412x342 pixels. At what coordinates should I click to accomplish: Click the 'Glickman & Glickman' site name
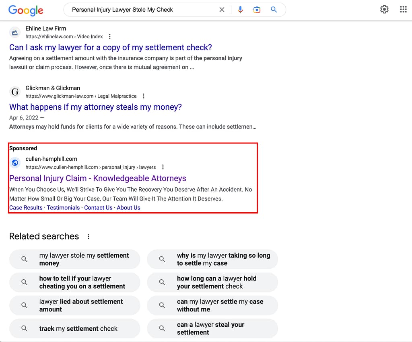pos(53,88)
